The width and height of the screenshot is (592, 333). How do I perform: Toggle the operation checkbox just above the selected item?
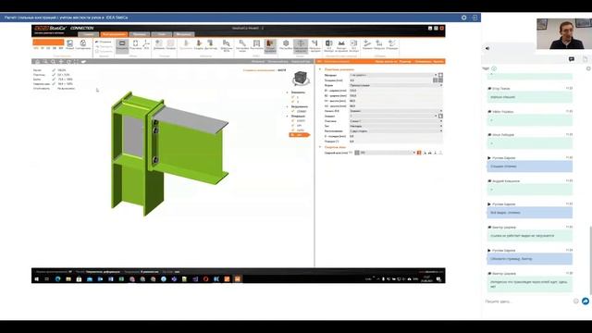292,129
